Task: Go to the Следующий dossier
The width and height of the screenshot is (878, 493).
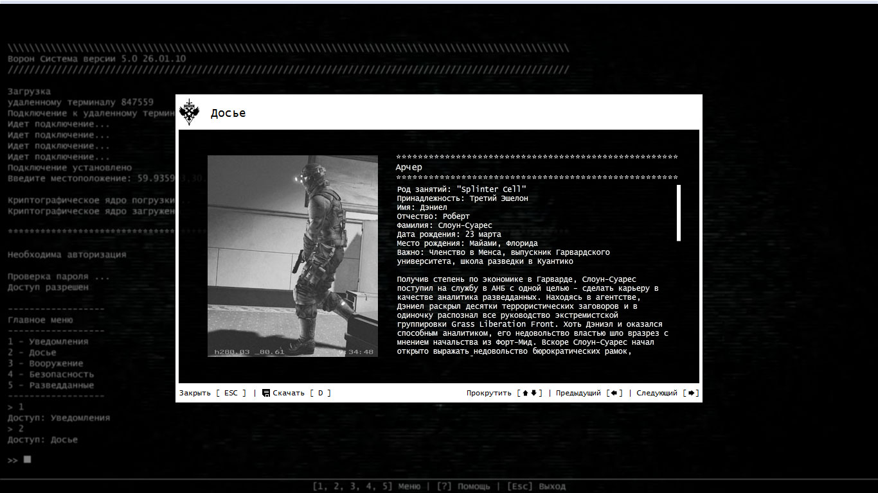Action: tap(668, 393)
